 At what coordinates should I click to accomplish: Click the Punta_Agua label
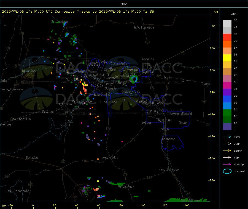pyautogui.click(x=126, y=186)
